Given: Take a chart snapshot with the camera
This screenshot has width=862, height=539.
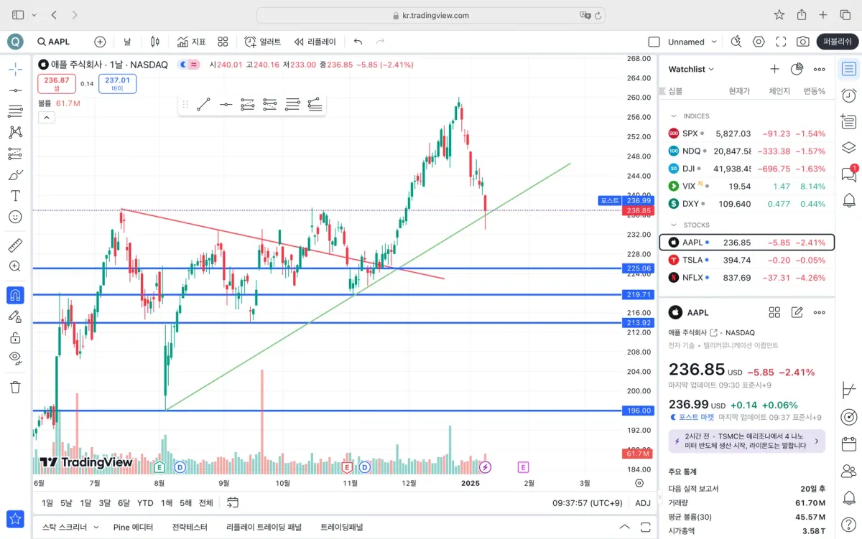Looking at the screenshot, I should [803, 42].
